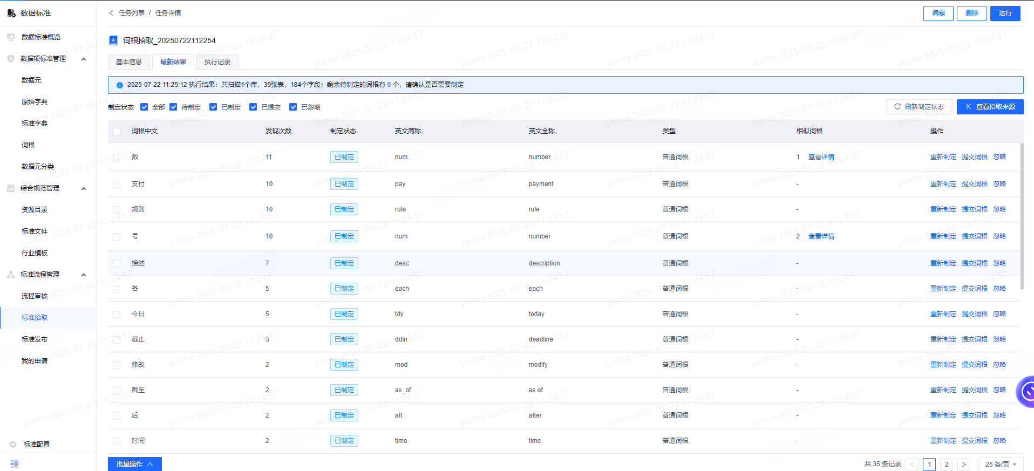Click the table vertical scrollbar
The width and height of the screenshot is (1034, 471).
[1022, 216]
